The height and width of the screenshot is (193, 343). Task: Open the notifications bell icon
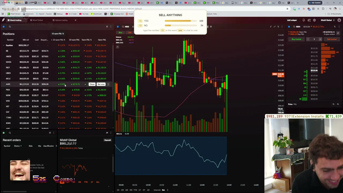coord(304,20)
